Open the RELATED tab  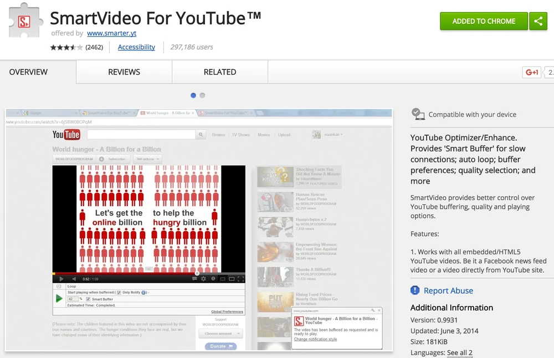219,72
